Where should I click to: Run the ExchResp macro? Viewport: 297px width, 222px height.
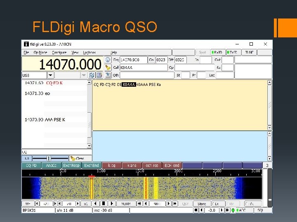[71, 165]
